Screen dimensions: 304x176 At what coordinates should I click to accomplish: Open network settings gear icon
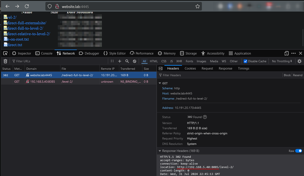[299, 61]
